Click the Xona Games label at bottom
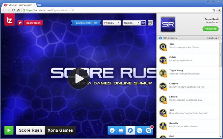223x139 pixels. click(60, 130)
